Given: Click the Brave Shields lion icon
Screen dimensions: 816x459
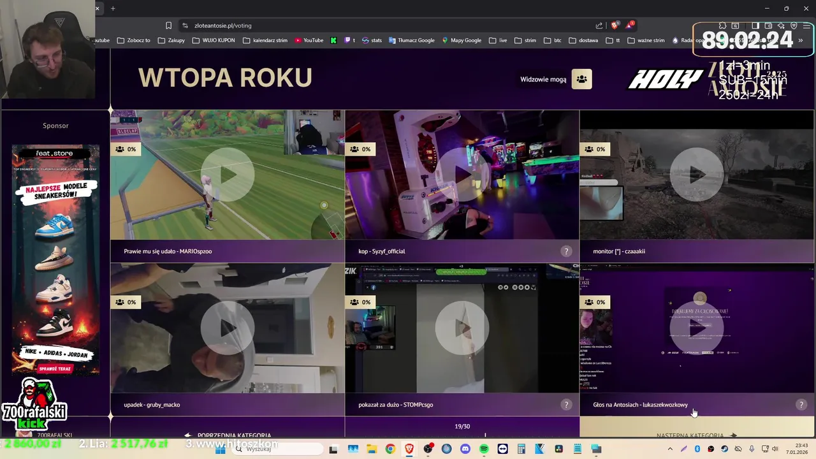Looking at the screenshot, I should pos(615,25).
